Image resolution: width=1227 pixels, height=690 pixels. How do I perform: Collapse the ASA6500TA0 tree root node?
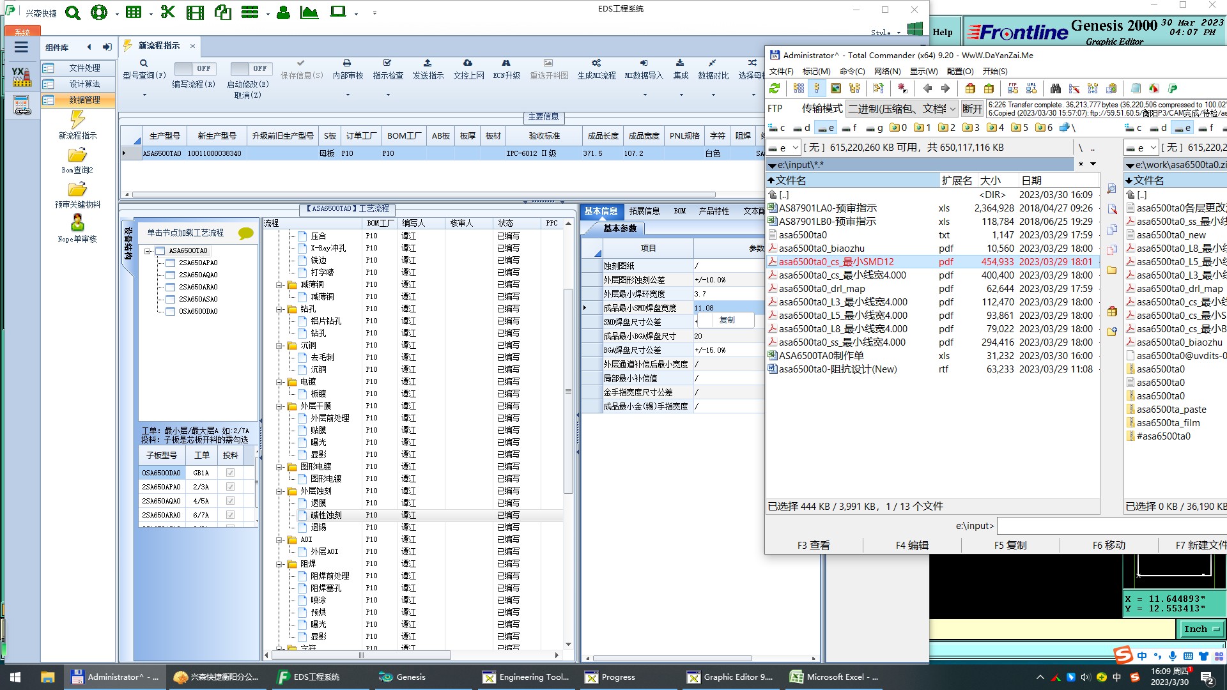coord(148,251)
